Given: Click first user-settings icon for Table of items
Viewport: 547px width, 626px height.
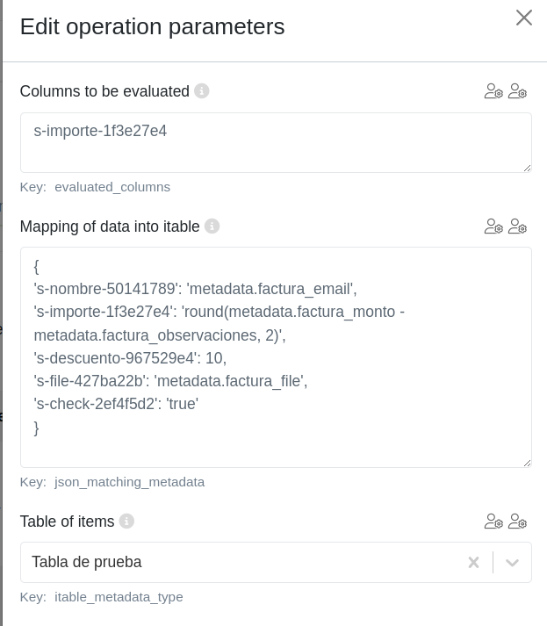Looking at the screenshot, I should tap(493, 522).
